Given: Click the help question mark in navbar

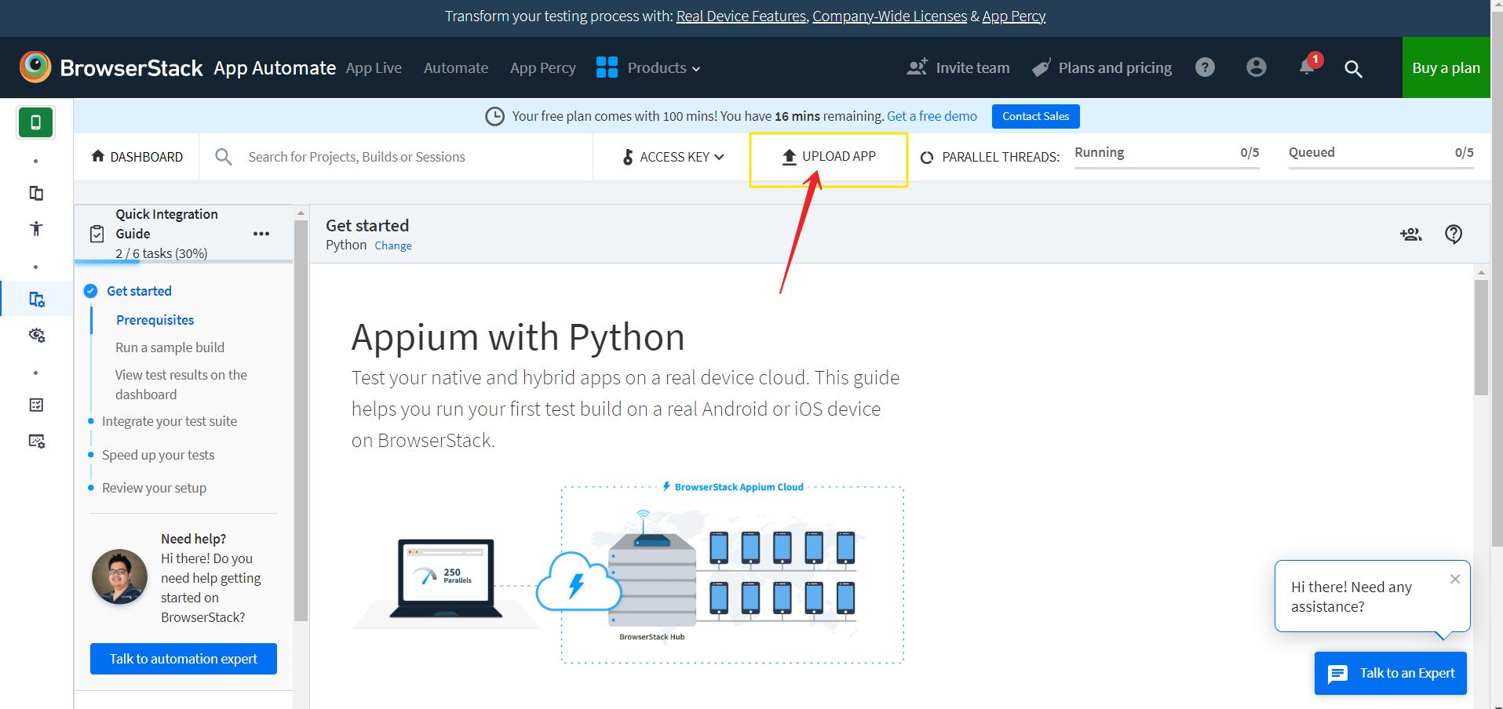Looking at the screenshot, I should (1205, 67).
